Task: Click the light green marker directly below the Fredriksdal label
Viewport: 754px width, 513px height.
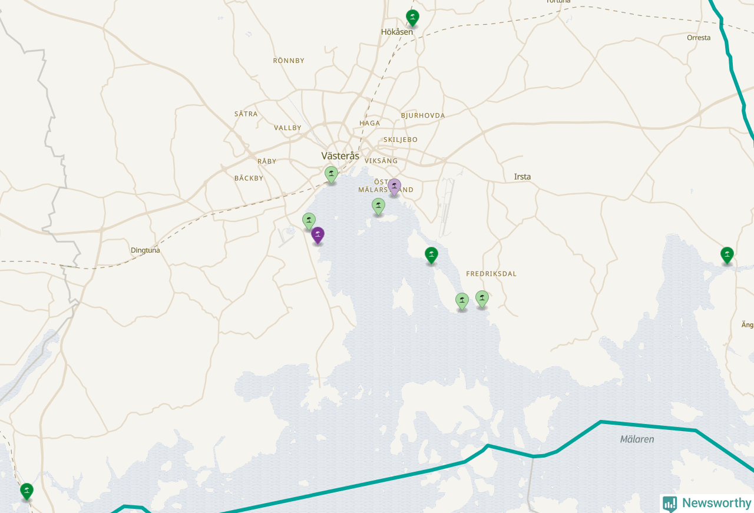Action: click(482, 299)
